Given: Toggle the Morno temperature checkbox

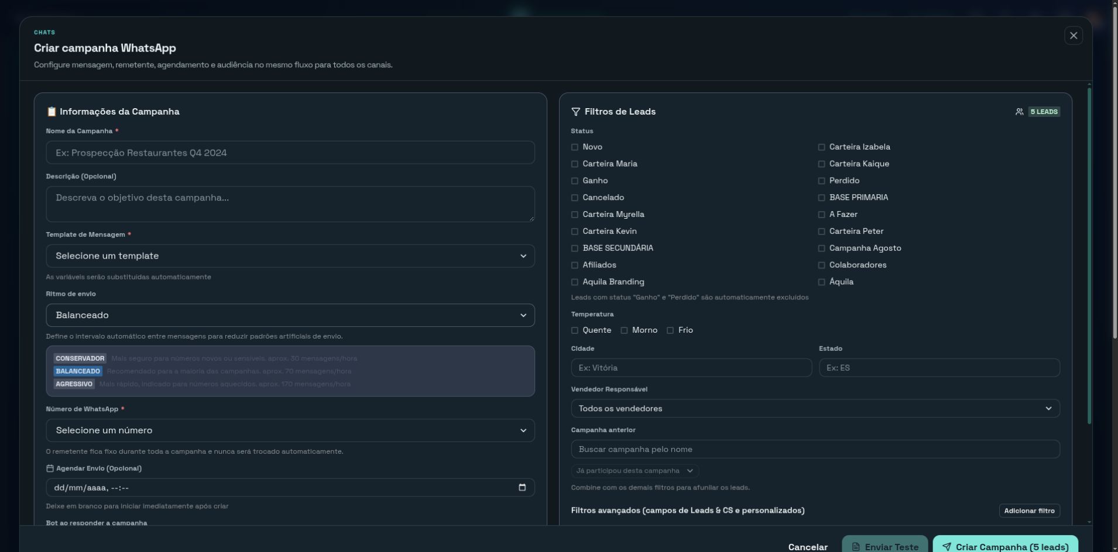Looking at the screenshot, I should 624,330.
